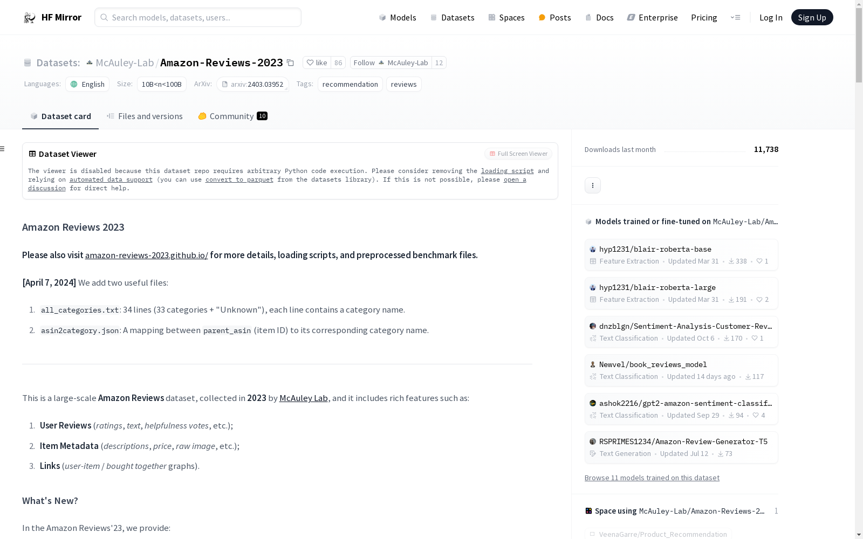Open the Enterprise nav item
Image resolution: width=863 pixels, height=539 pixels.
click(x=652, y=17)
